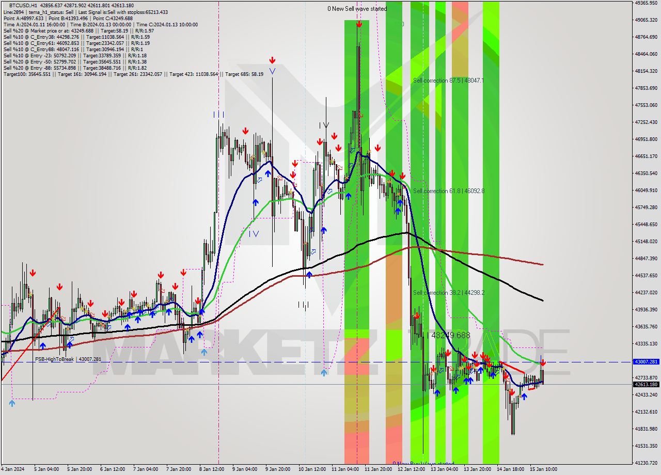The height and width of the screenshot is (475, 661).
Task: Select the Sell %20 @ Entry -50 line
Action: click(x=75, y=61)
